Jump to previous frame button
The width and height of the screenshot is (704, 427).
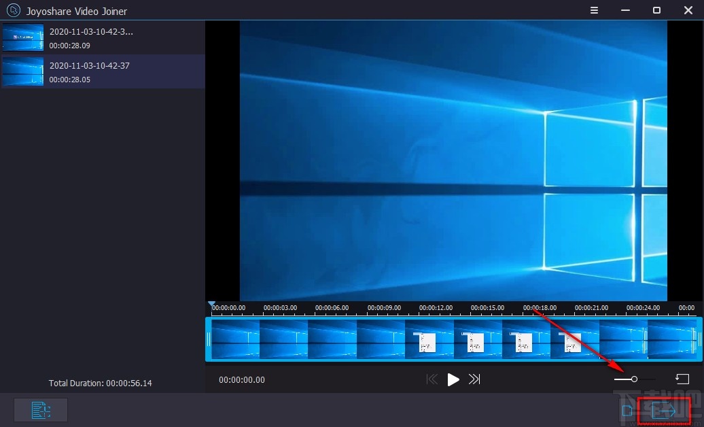[432, 379]
